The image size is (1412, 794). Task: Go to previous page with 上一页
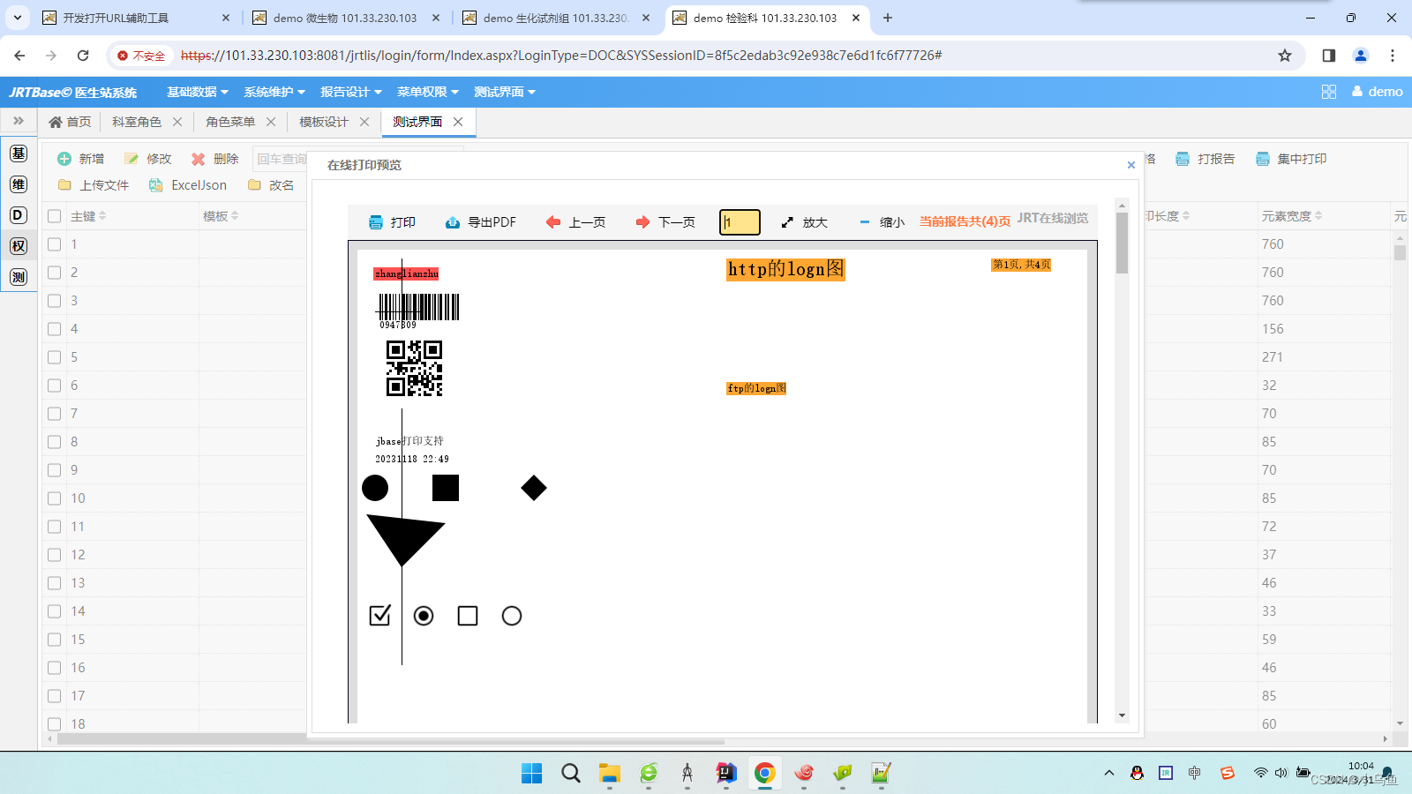pyautogui.click(x=575, y=222)
